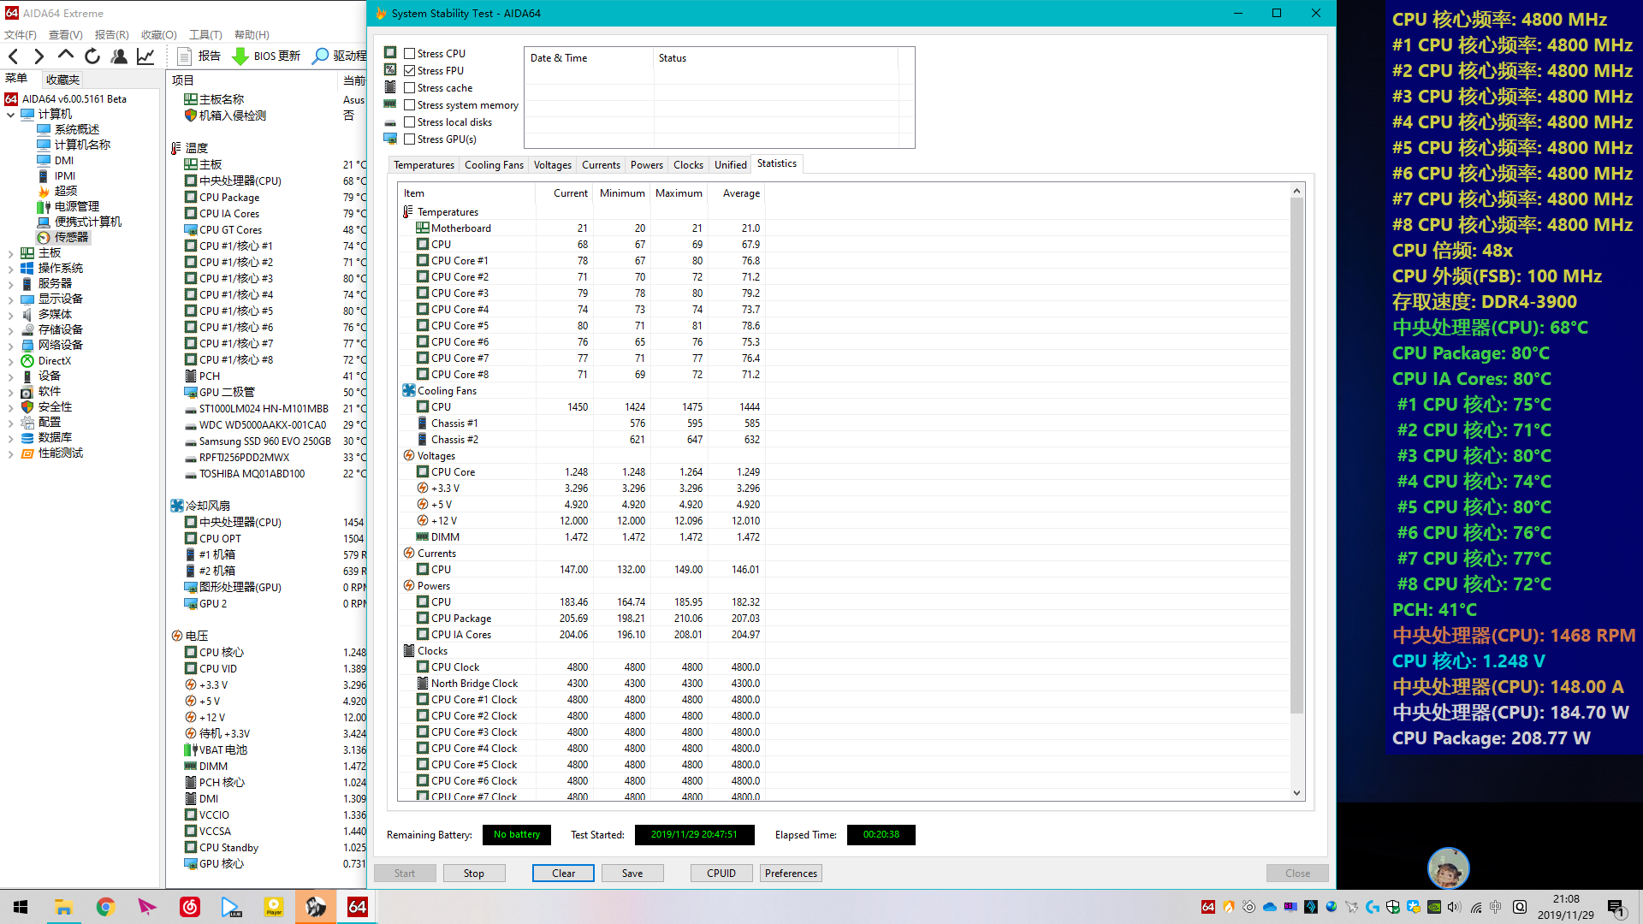Image resolution: width=1643 pixels, height=924 pixels.
Task: Uncheck the Stress FPU checkbox
Action: click(410, 71)
